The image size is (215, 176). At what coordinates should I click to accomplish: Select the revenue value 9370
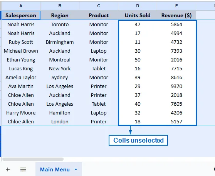176,86
